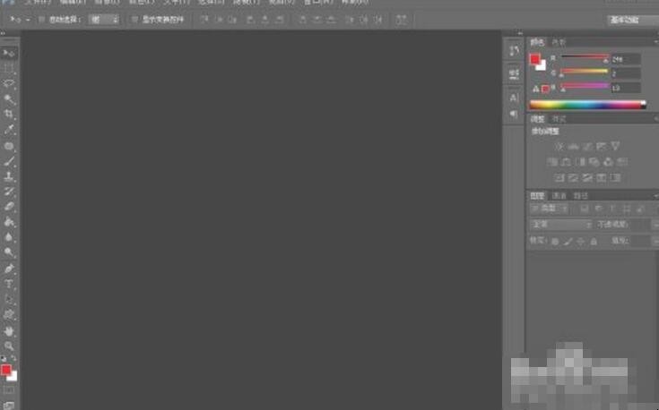Select the Eraser tool
This screenshot has height=410, width=659.
(9, 207)
